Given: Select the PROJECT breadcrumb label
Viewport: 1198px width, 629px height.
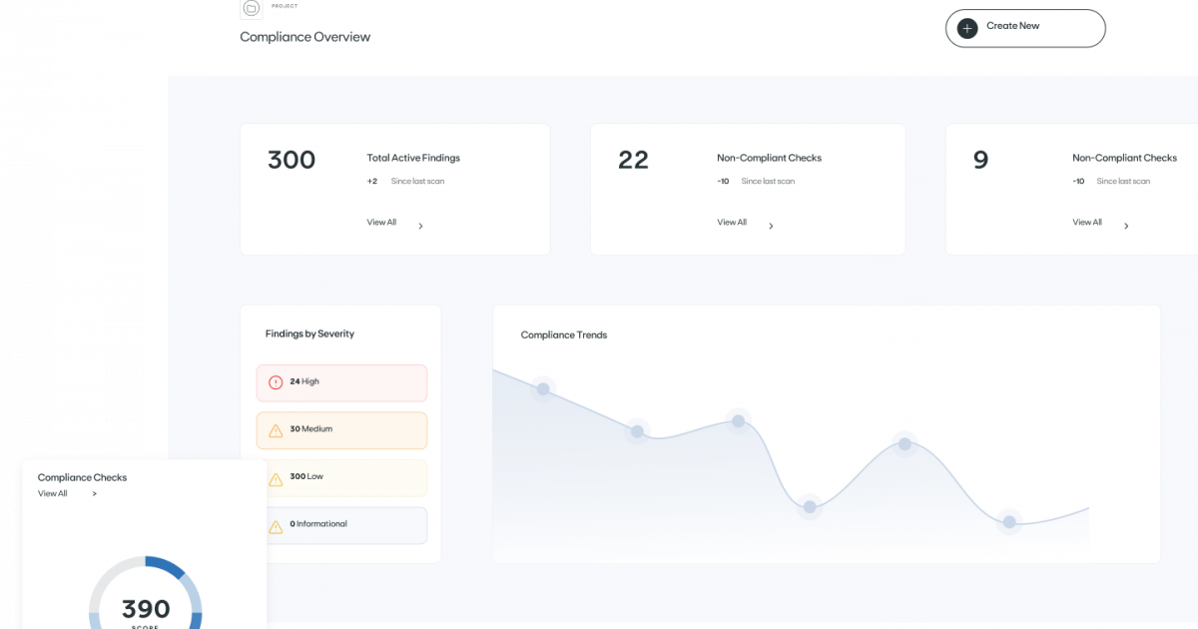Looking at the screenshot, I should (x=284, y=5).
